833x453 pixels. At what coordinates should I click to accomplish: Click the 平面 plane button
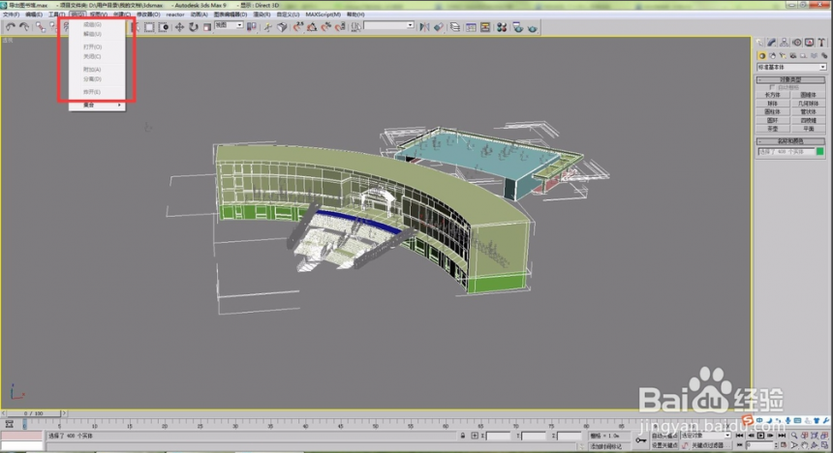coord(808,129)
